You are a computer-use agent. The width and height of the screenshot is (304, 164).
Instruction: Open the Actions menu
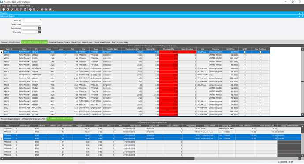[x=21, y=6]
